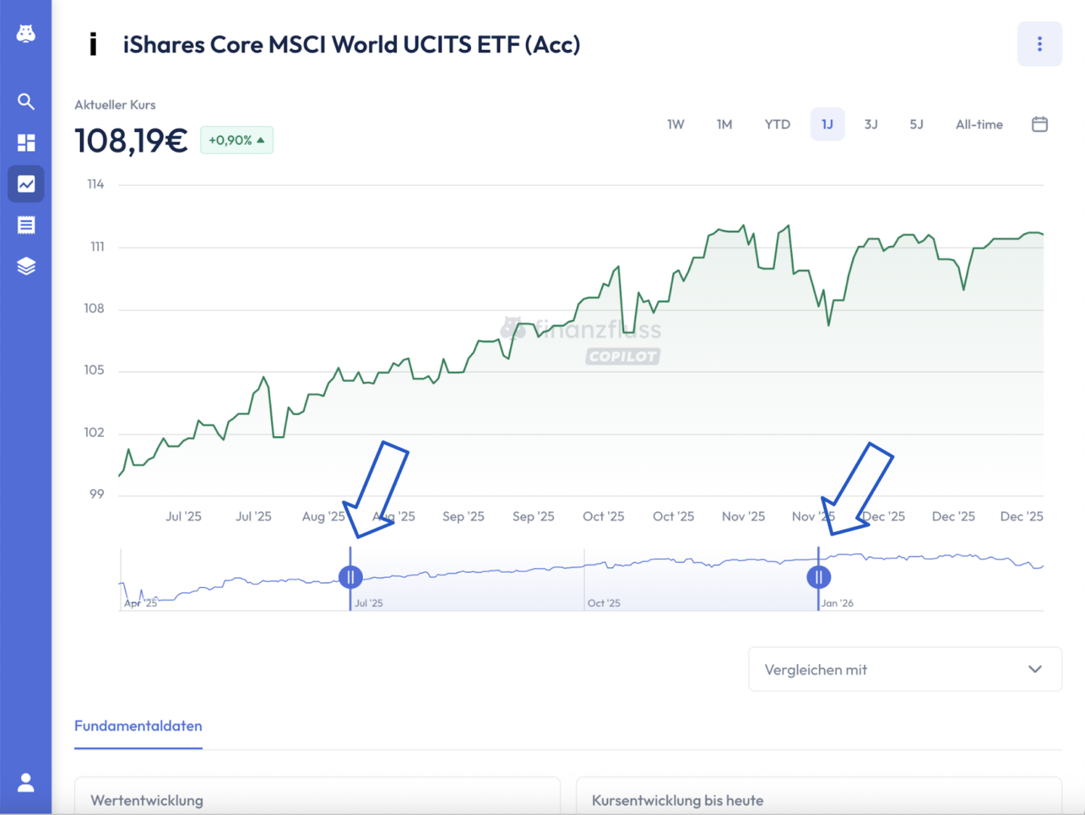Select the YTD time range
Screen dimensions: 1085x815
coord(777,125)
